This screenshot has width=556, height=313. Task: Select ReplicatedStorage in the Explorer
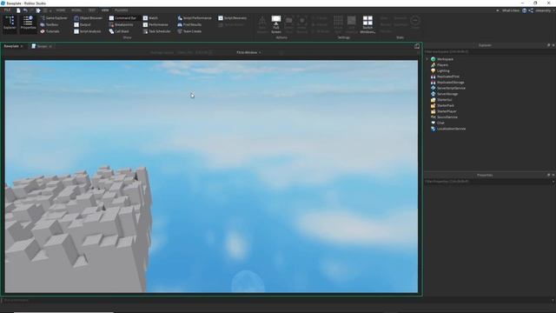pos(450,83)
